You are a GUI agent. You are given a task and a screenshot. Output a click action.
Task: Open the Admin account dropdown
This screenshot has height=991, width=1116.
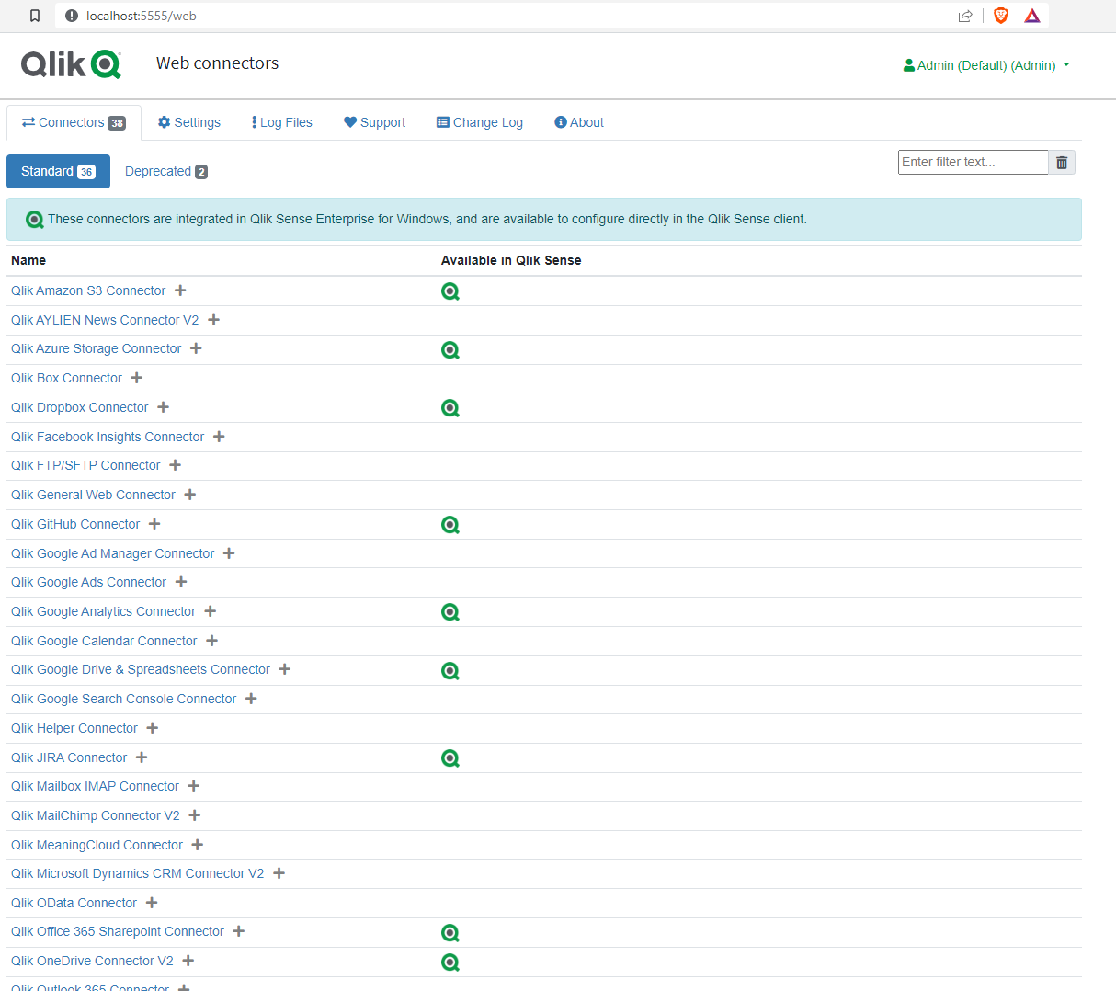click(x=985, y=64)
